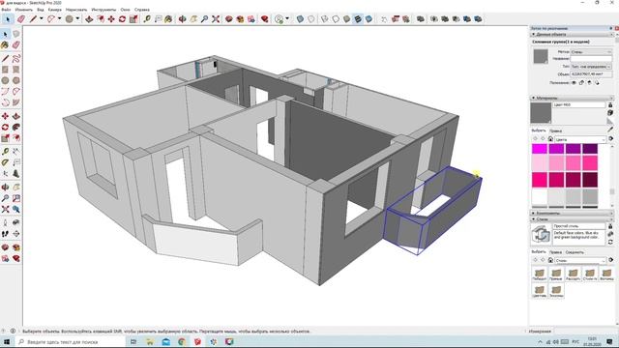Screen dimensions: 619x348
Task: Open the Type dropdown in entity info
Action: click(x=591, y=67)
